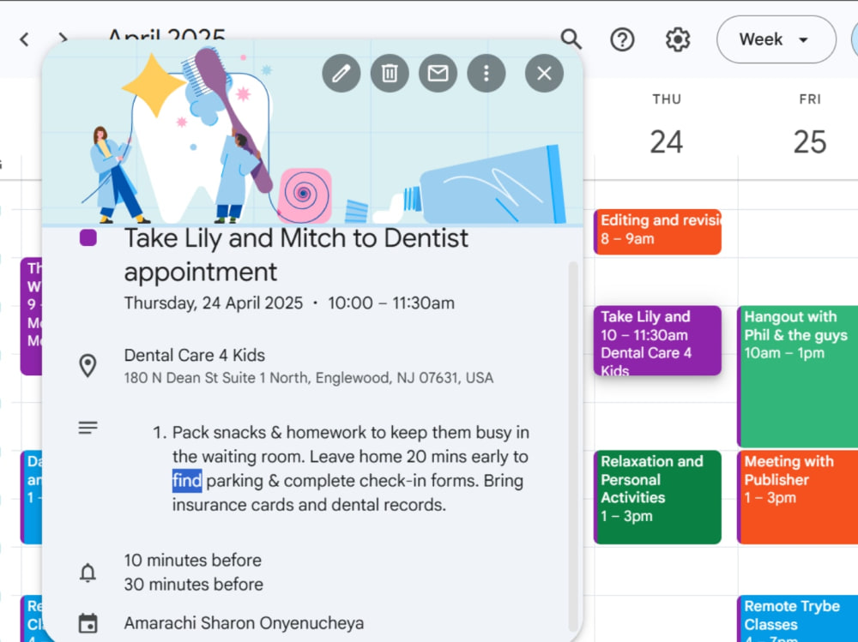The height and width of the screenshot is (642, 858).
Task: Select Friday 25 date header
Action: [x=809, y=129]
